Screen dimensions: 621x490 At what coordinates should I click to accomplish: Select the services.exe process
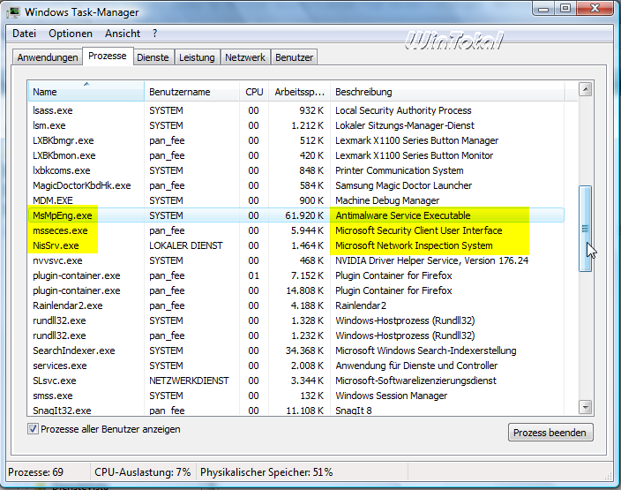[296, 366]
